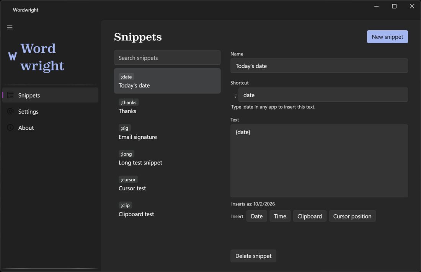Select the Email signature snippet
The height and width of the screenshot is (272, 421).
pos(167,132)
